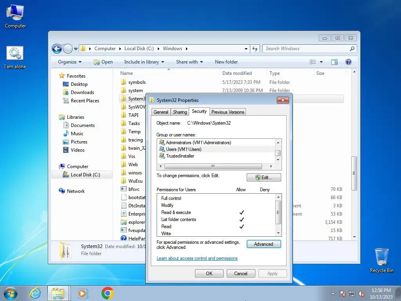Select Desktop under Favorites
The height and width of the screenshot is (301, 401).
tap(79, 84)
